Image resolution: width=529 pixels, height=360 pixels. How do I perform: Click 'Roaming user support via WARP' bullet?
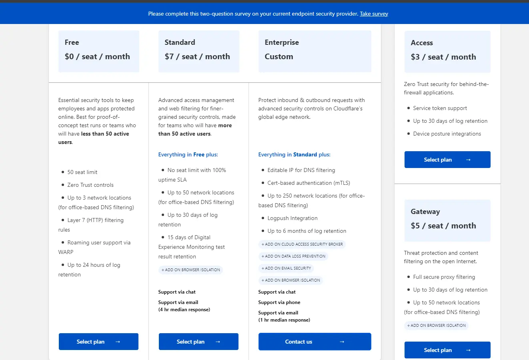pos(94,247)
